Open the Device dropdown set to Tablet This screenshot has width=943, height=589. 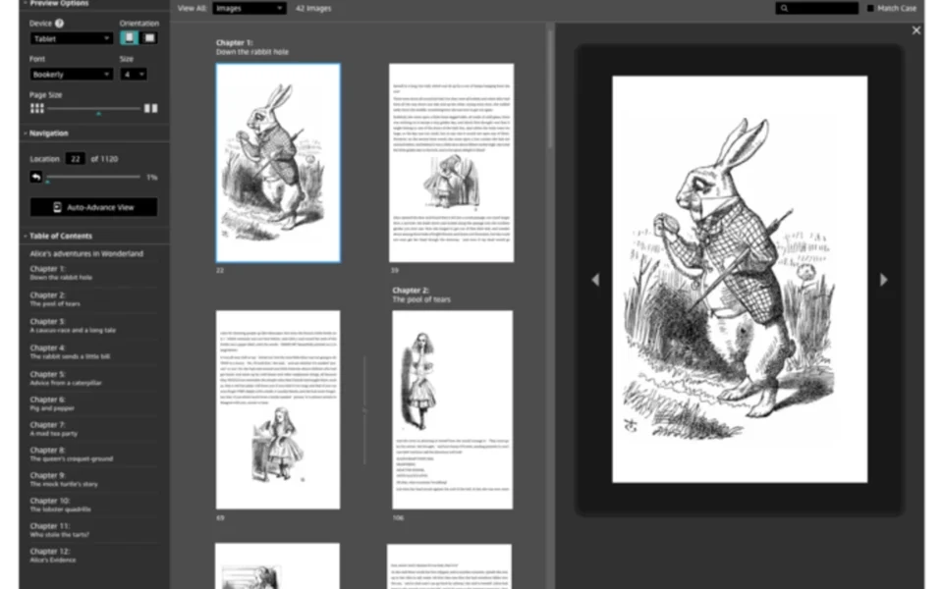point(72,38)
